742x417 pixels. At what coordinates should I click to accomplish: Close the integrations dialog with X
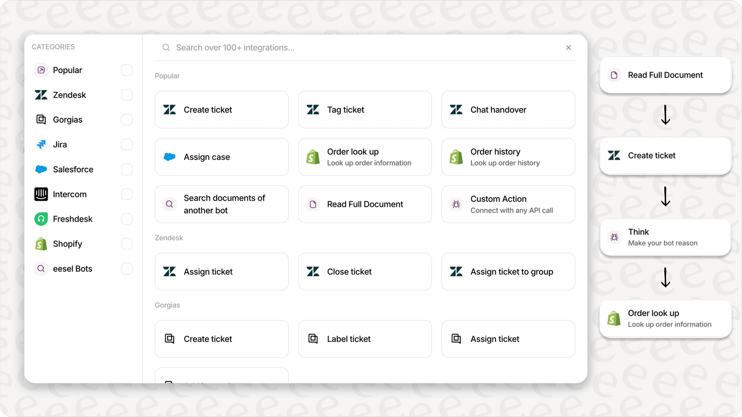[568, 48]
